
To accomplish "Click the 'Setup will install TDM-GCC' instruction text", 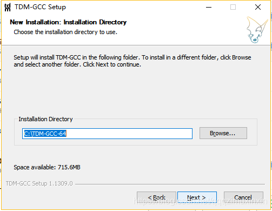I will [132, 61].
